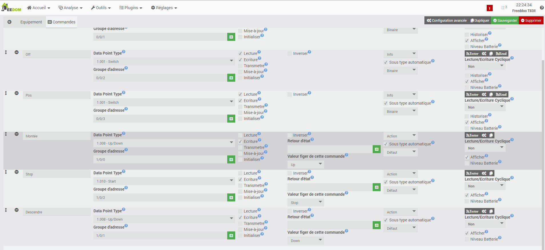
Task: Open Data Point Type dropdown for Stop
Action: coord(164,181)
